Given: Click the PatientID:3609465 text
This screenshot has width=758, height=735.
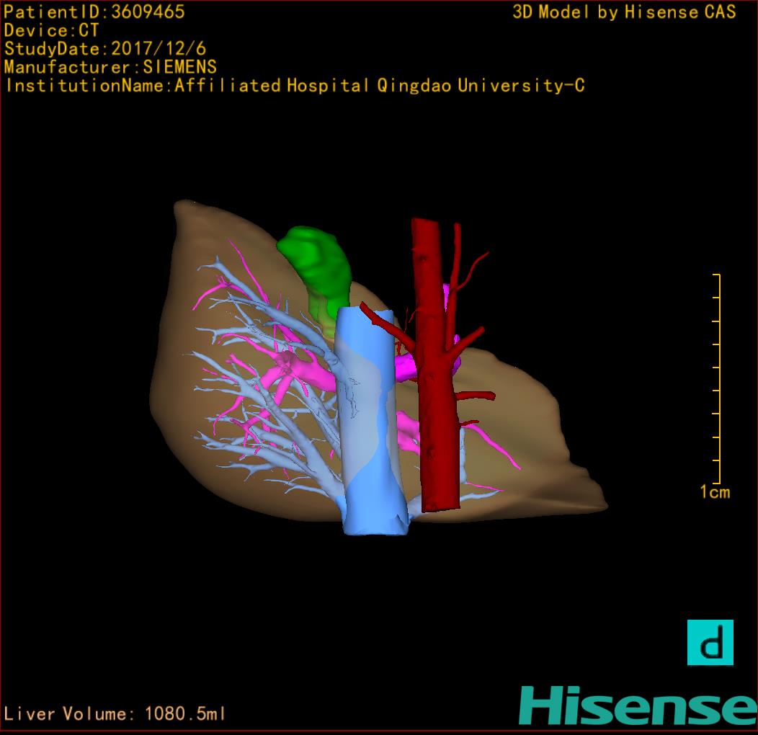Looking at the screenshot, I should (94, 12).
